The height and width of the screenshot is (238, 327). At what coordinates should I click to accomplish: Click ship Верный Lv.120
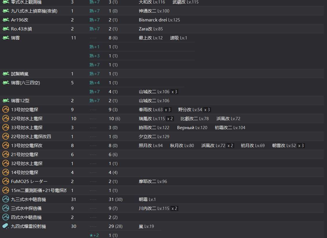coord(192,127)
